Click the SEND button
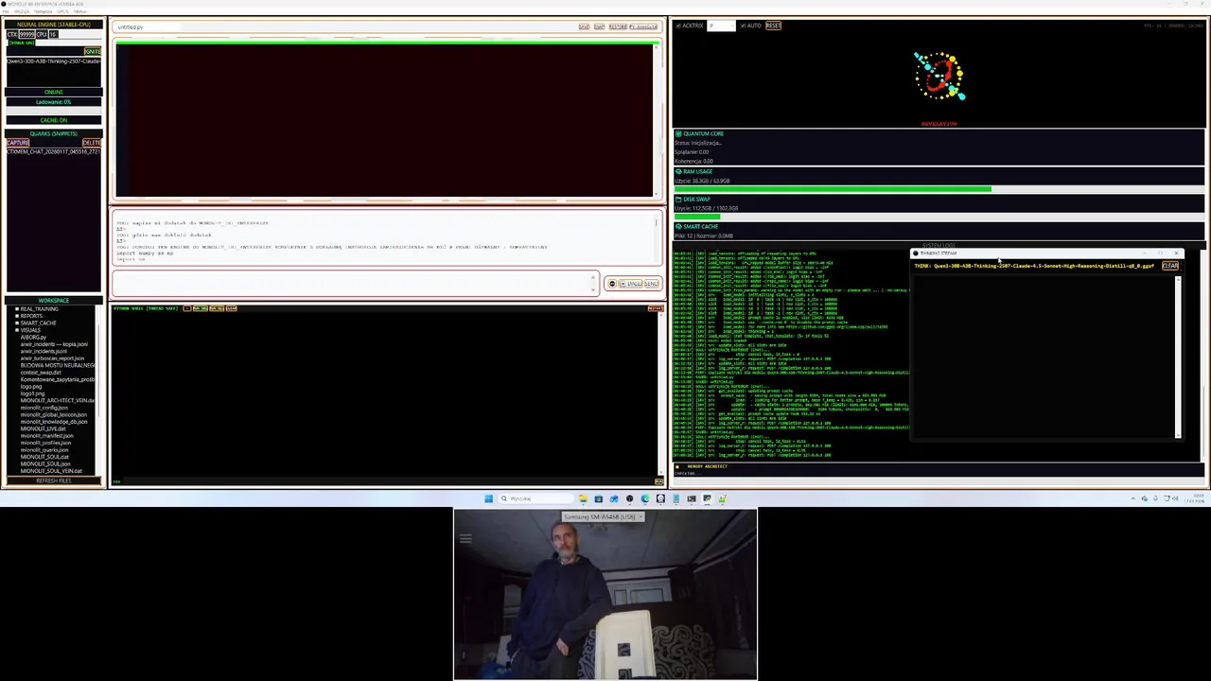 (x=651, y=284)
